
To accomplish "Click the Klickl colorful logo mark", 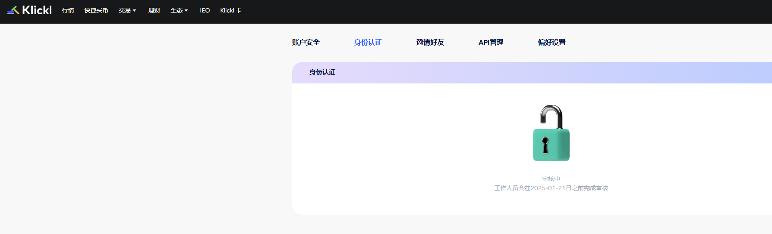I will pyautogui.click(x=13, y=10).
